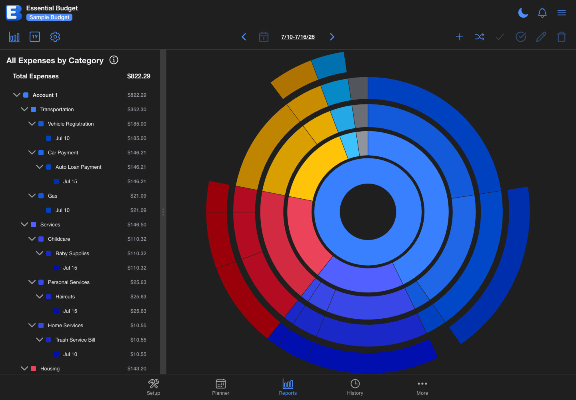The height and width of the screenshot is (400, 576).
Task: Go to the previous week
Action: (244, 37)
